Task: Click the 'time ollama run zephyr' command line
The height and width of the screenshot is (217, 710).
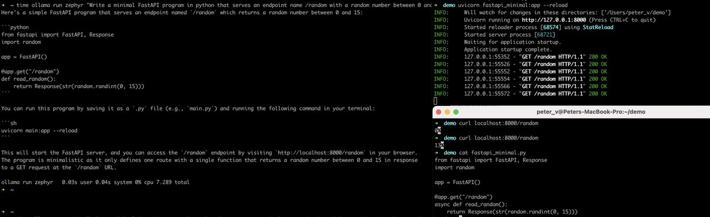Action: point(216,5)
